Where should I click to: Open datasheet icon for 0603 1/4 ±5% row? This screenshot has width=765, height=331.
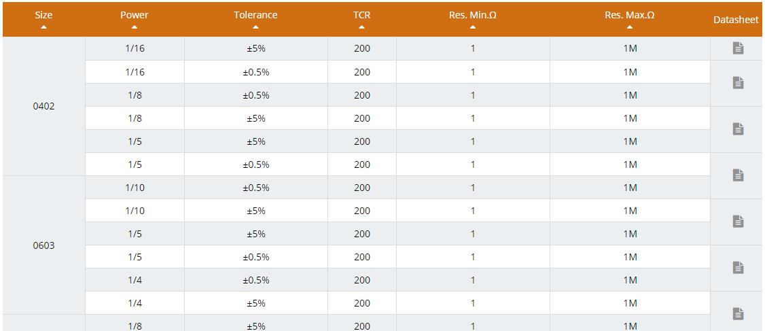[738, 314]
